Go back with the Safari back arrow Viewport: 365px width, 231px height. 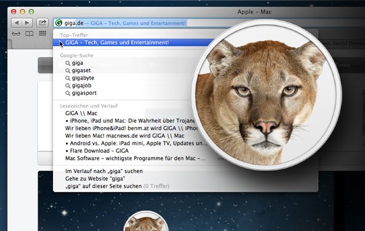tap(17, 23)
